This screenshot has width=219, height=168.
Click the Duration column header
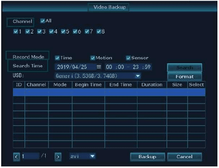click(x=152, y=85)
